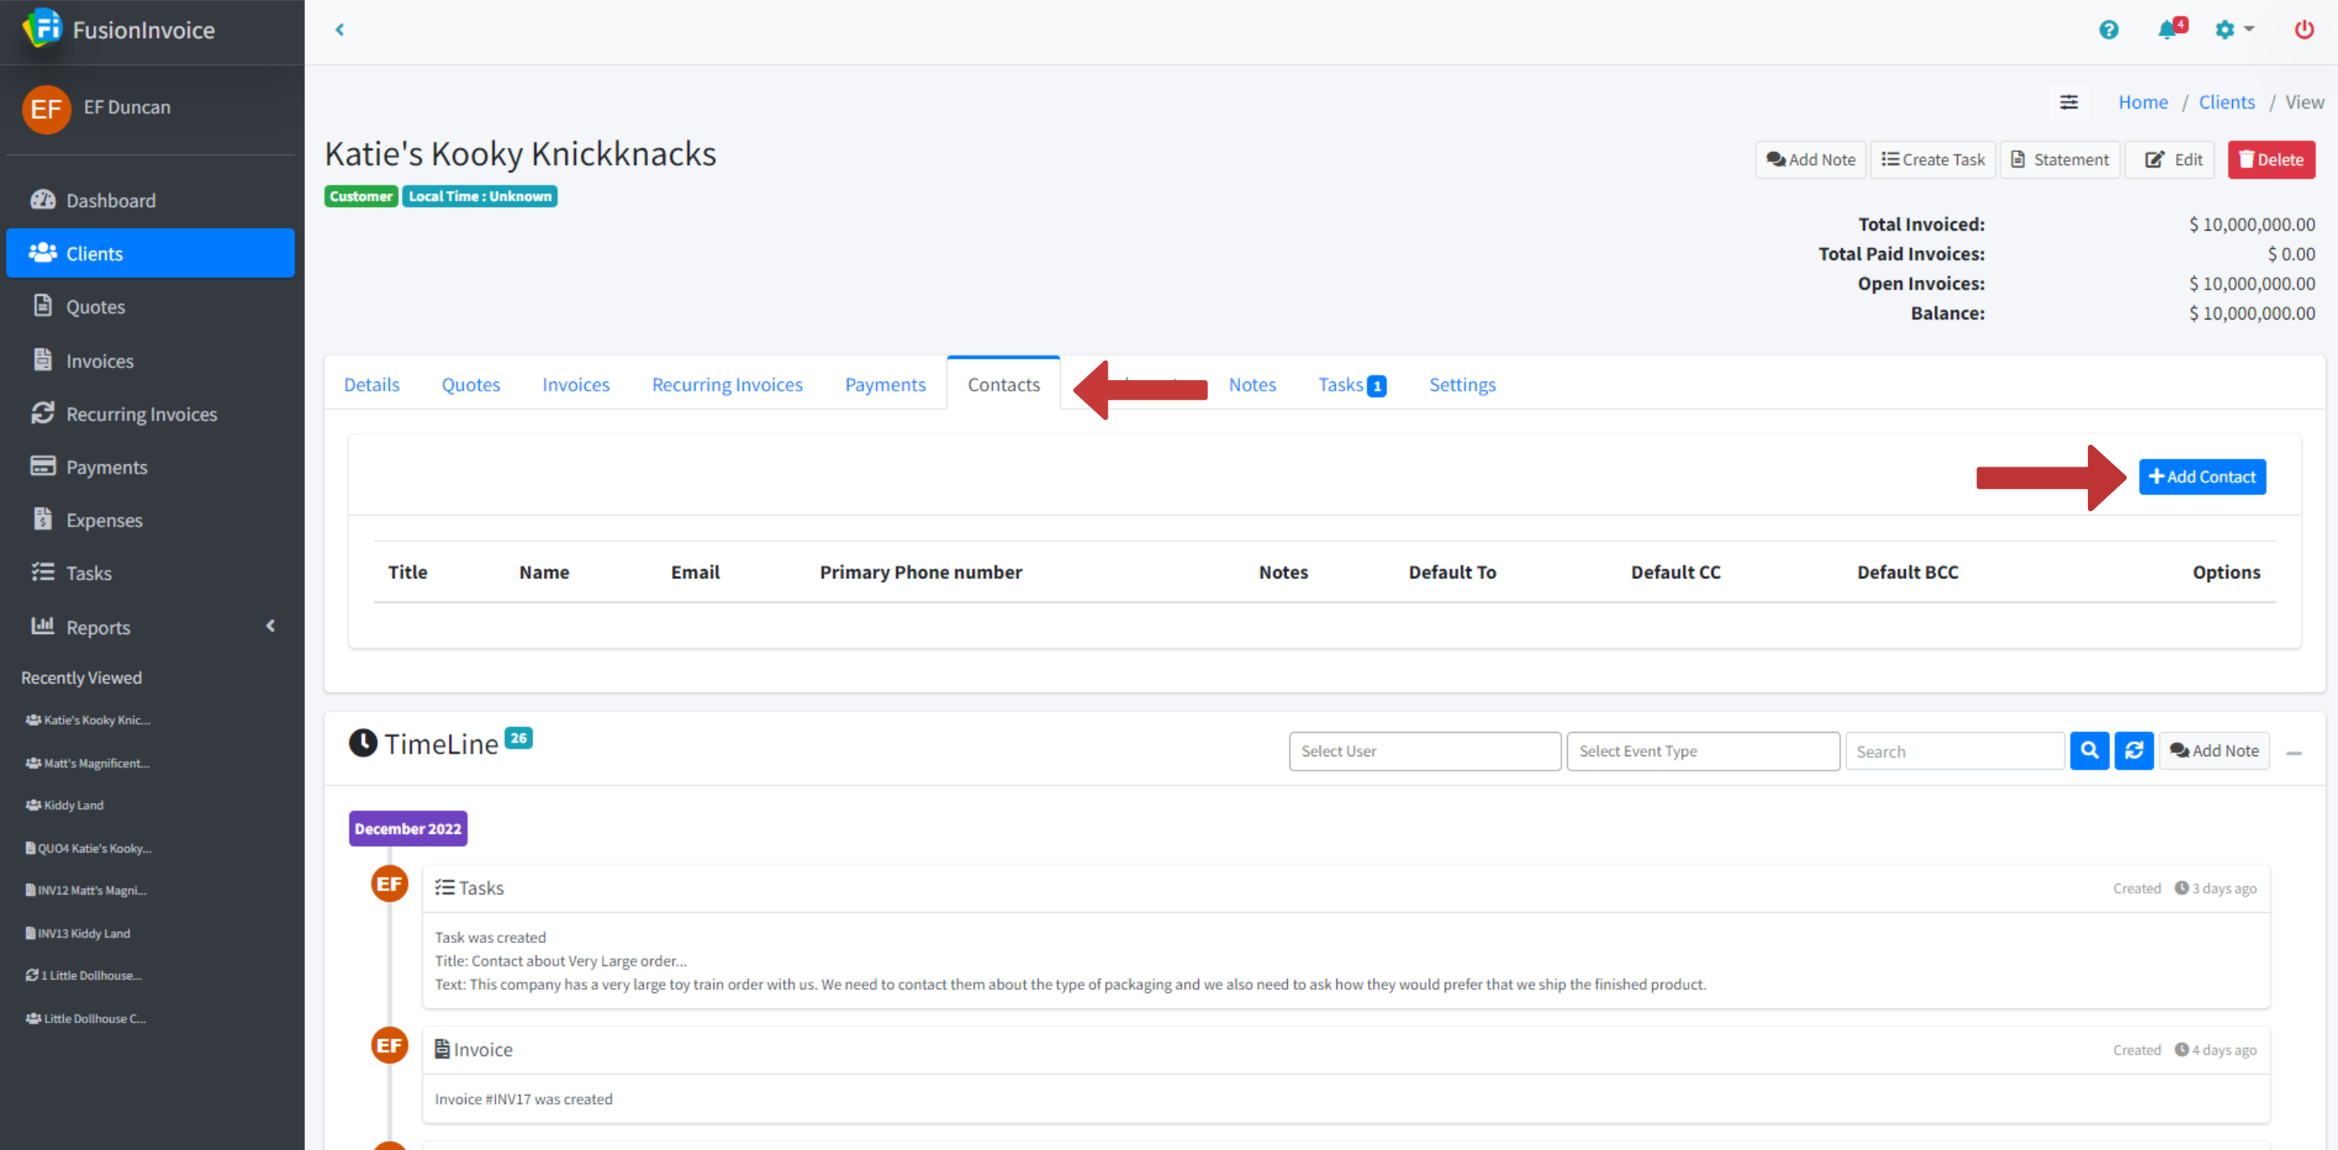Click the timeline refresh icon

pos(2134,750)
